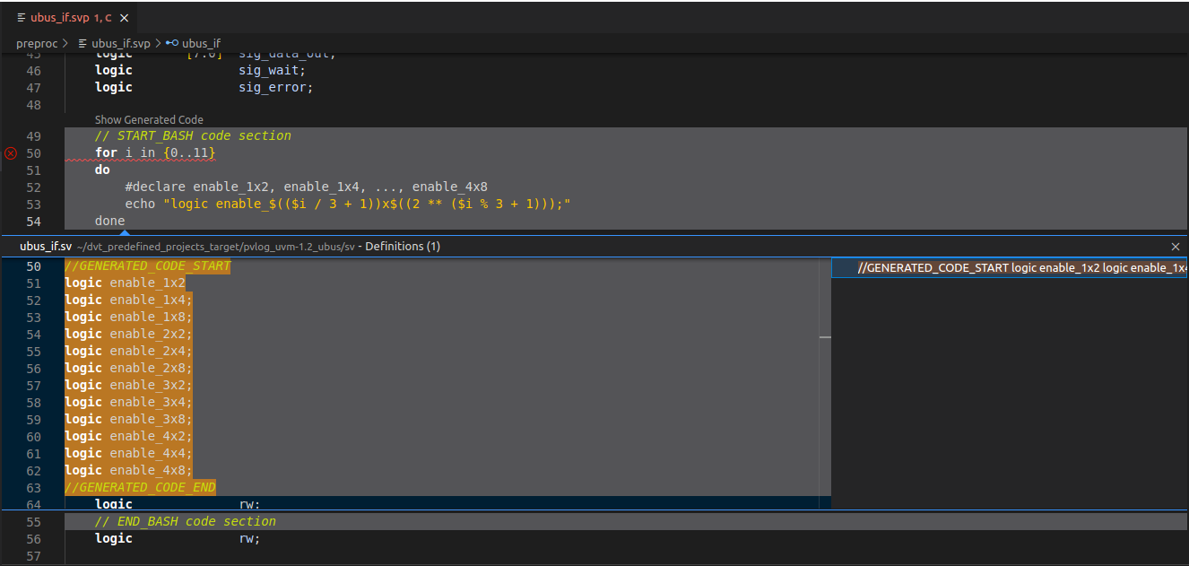Expand the preproc breadcrumb item

(37, 42)
